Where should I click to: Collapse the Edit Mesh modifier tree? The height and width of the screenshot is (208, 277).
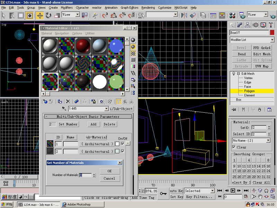tap(238, 73)
